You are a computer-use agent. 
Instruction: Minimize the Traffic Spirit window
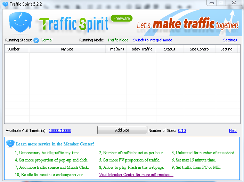coord(212,3)
